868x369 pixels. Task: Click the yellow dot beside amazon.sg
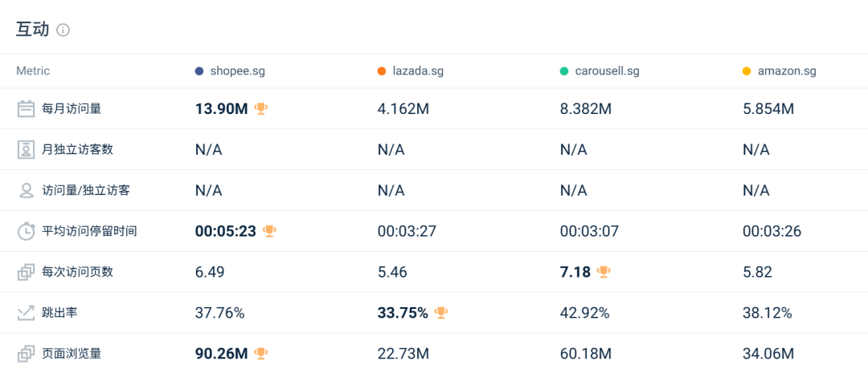click(x=747, y=71)
